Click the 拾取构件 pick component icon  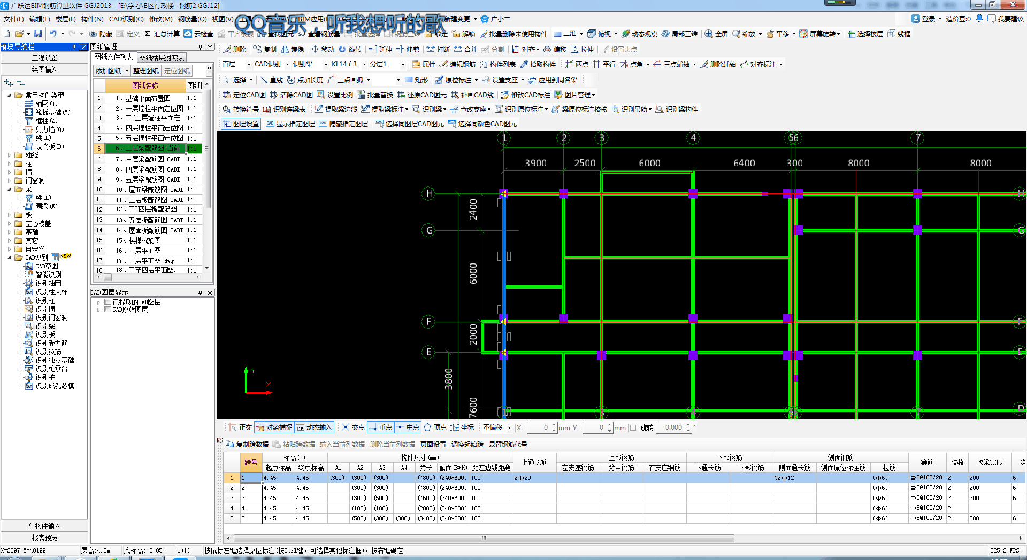coord(524,65)
